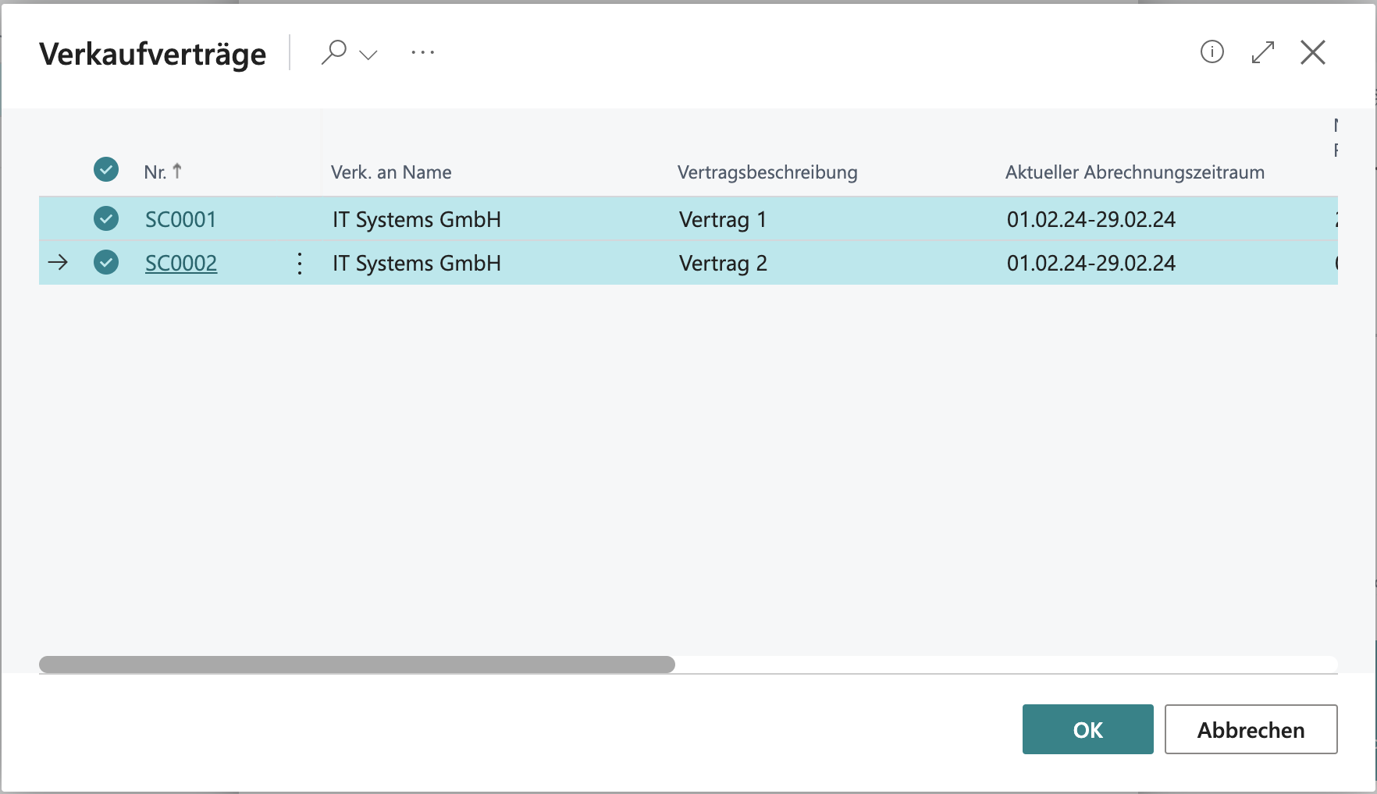The width and height of the screenshot is (1377, 794).
Task: Select IT Systems GmbH in SC0002 row
Action: click(417, 263)
